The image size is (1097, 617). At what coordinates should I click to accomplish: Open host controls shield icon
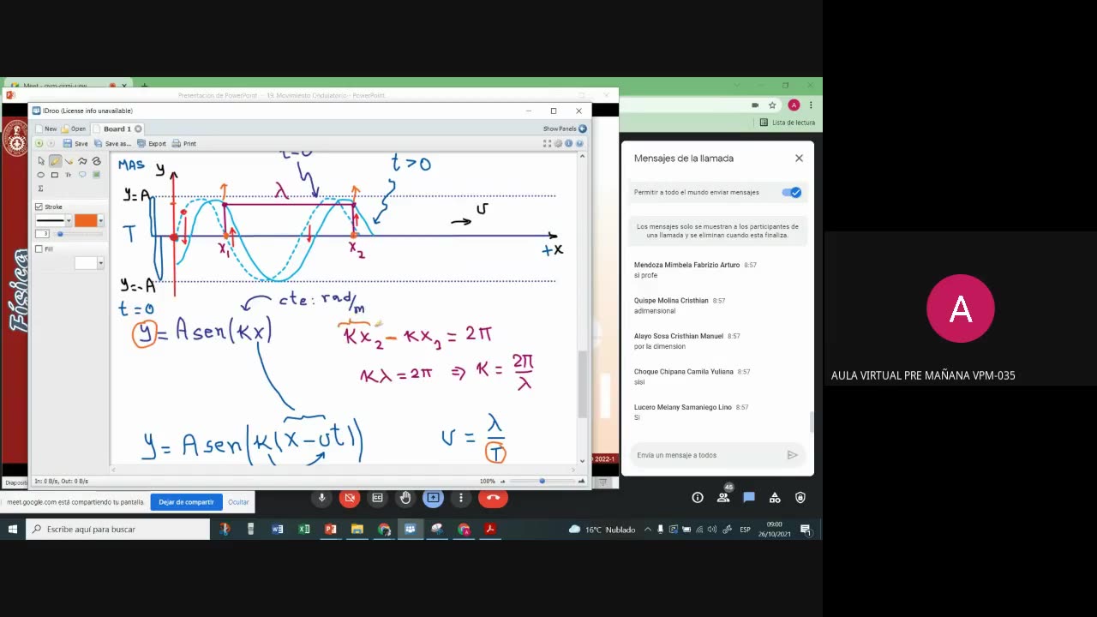click(x=800, y=498)
